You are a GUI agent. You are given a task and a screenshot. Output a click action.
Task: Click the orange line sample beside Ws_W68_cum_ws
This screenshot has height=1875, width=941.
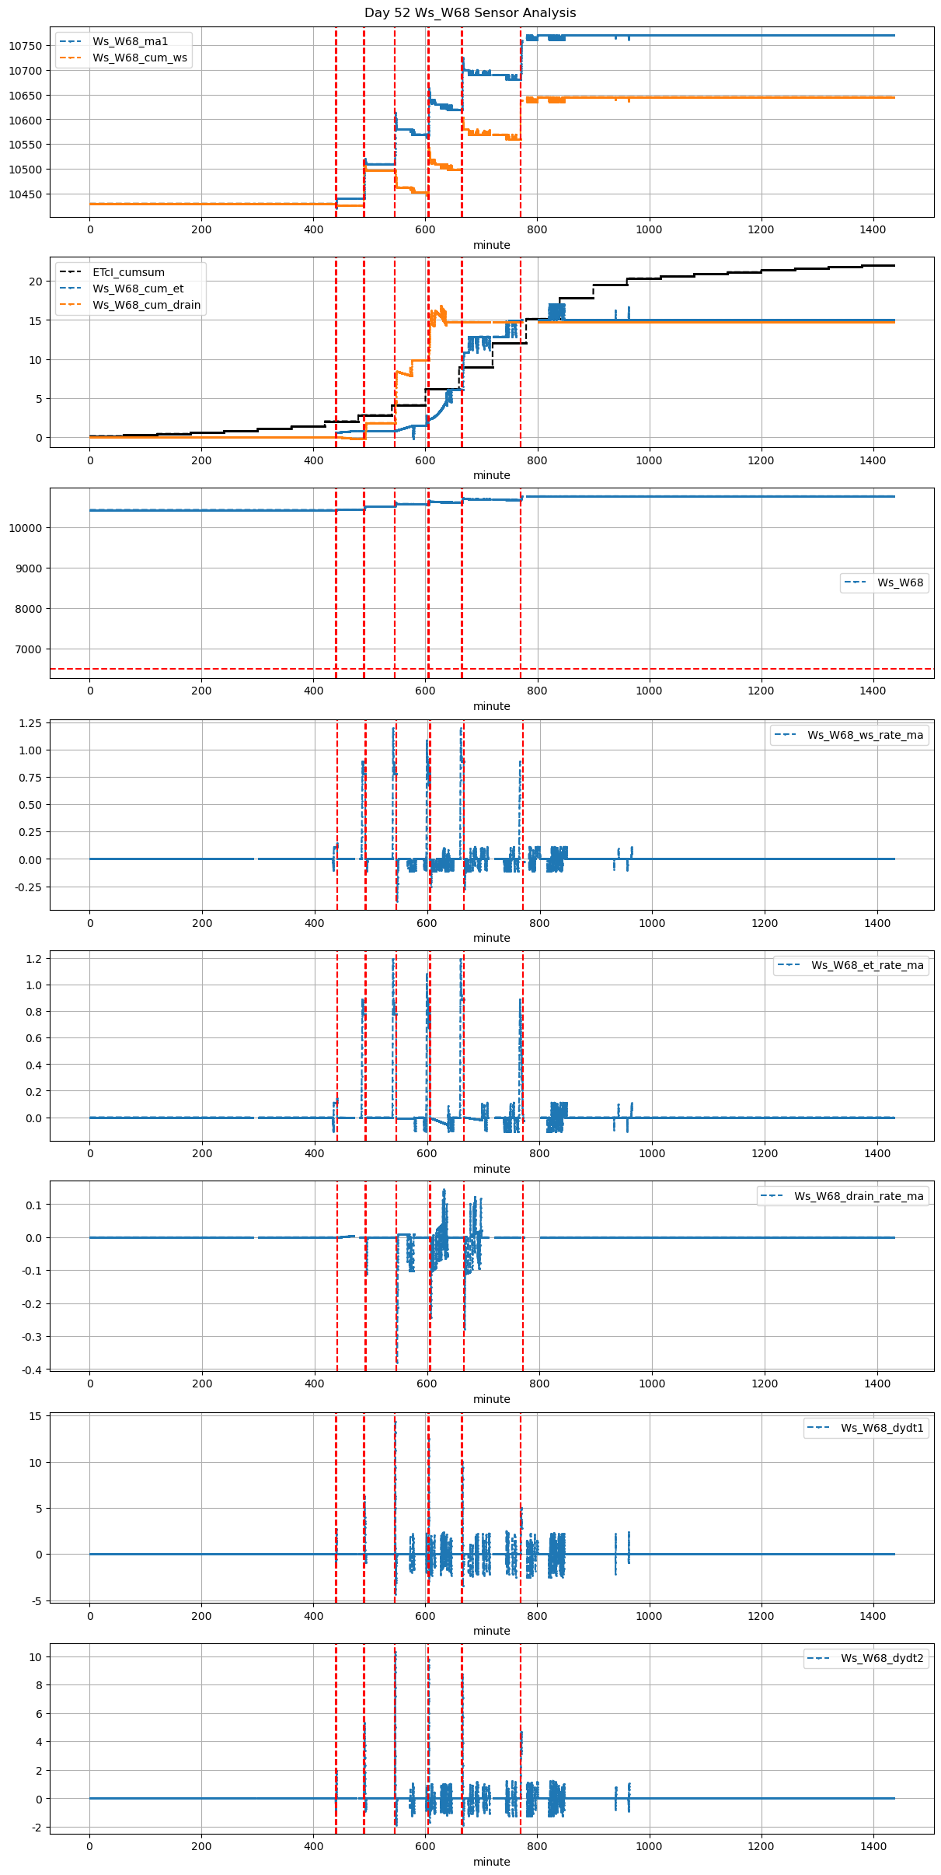click(70, 58)
